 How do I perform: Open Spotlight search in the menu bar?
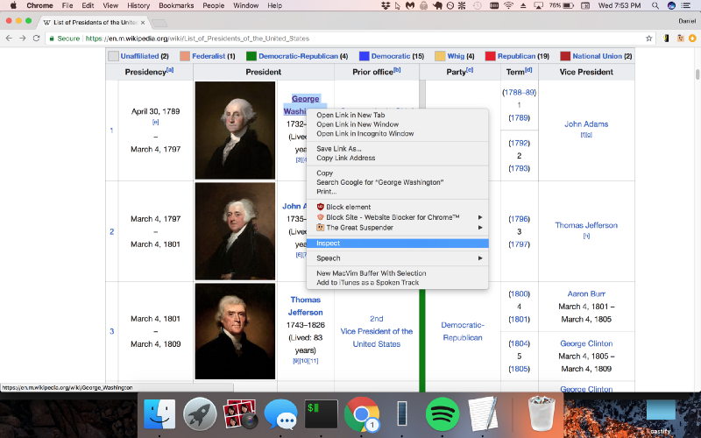tap(655, 5)
